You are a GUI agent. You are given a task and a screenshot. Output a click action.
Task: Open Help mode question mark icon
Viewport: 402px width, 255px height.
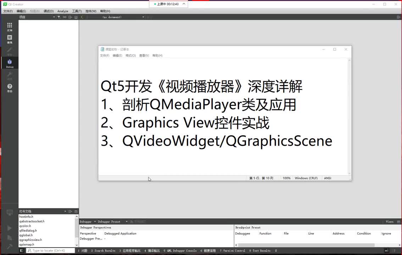coord(10,88)
